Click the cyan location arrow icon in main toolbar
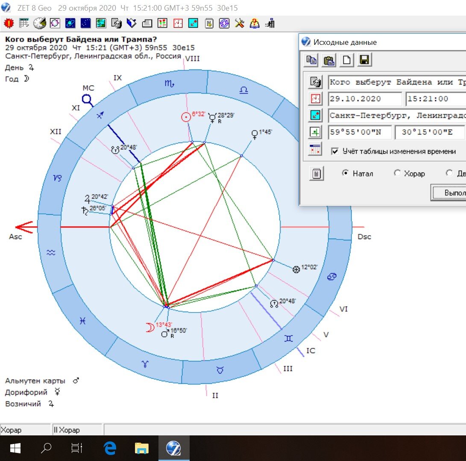466x461 pixels. click(x=193, y=23)
